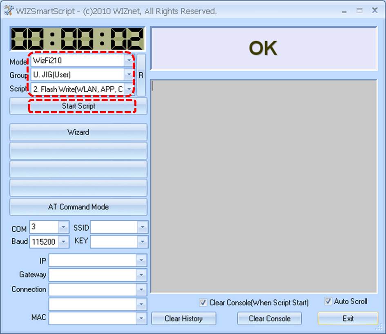The width and height of the screenshot is (386, 334).
Task: Launch the Wizard
Action: [x=78, y=132]
